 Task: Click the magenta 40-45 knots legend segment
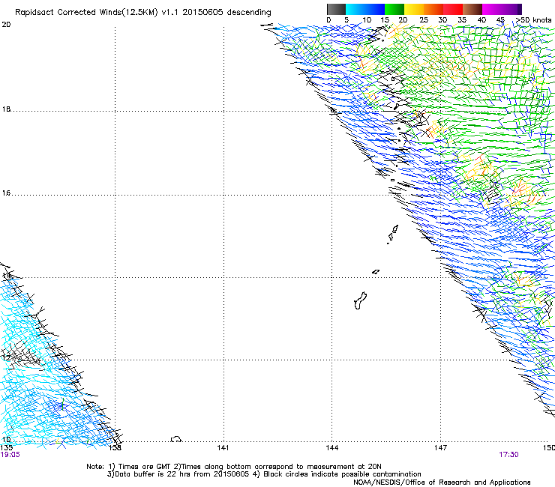492,9
